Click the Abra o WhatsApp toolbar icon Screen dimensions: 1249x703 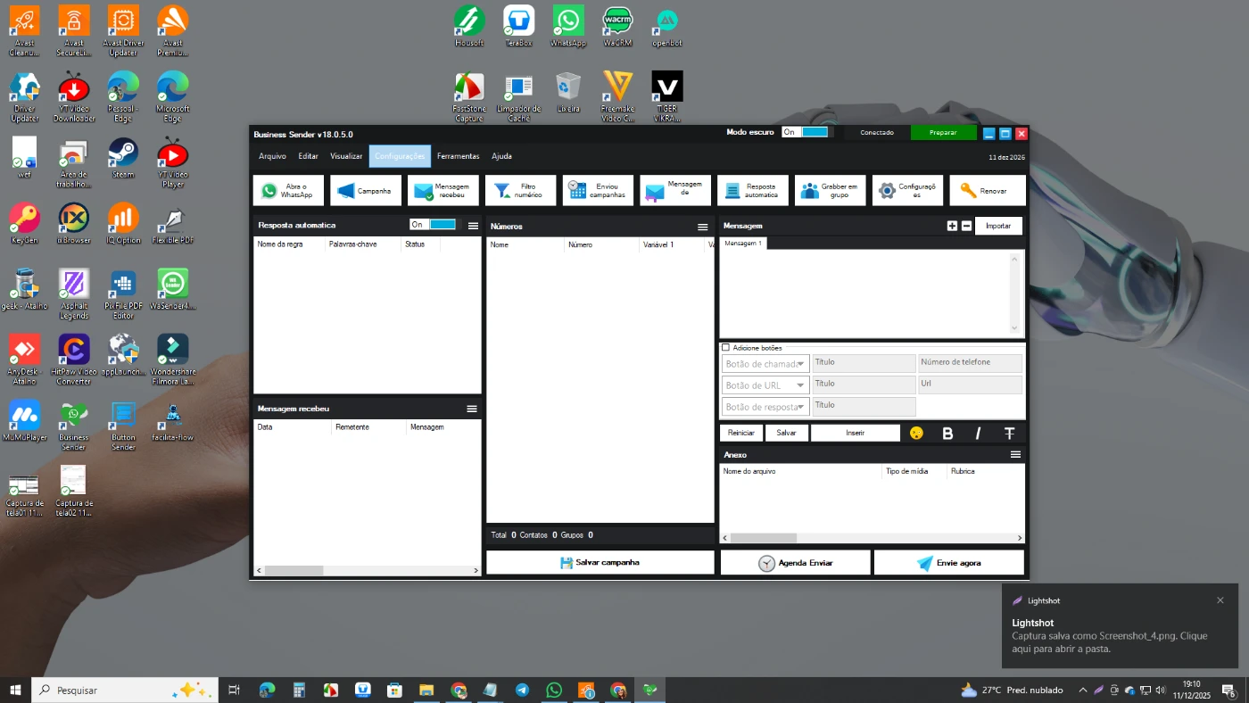pyautogui.click(x=289, y=191)
